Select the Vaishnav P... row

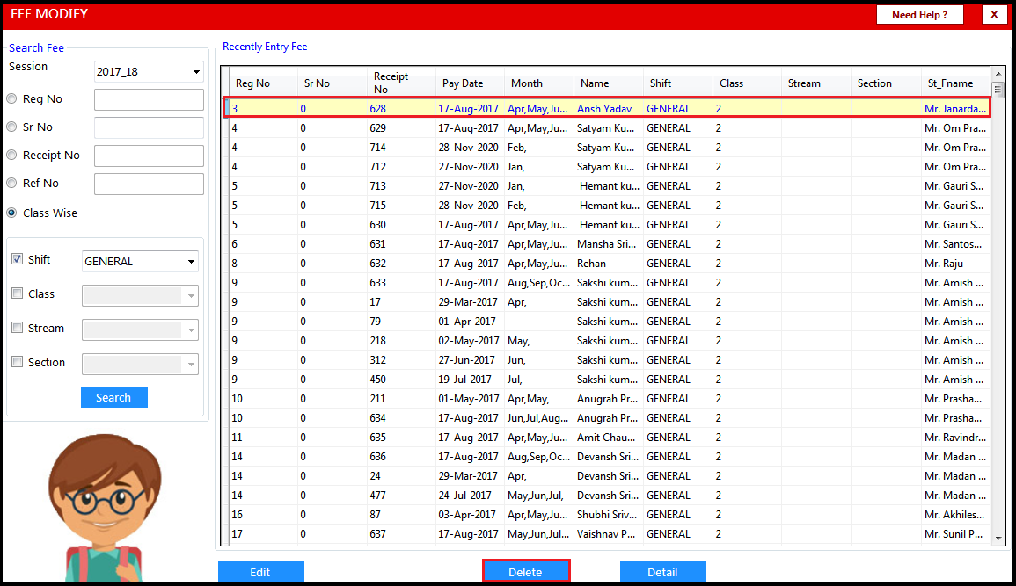pos(607,534)
